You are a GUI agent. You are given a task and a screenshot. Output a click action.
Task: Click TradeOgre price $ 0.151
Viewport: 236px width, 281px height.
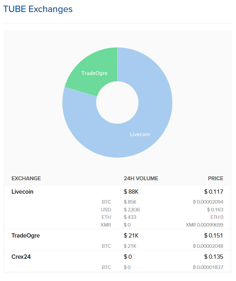click(214, 235)
